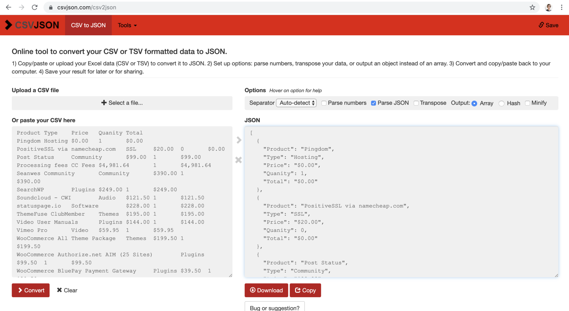Click the "statuspage.io" row in the CSV input
Image resolution: width=569 pixels, height=311 pixels.
[x=110, y=206]
